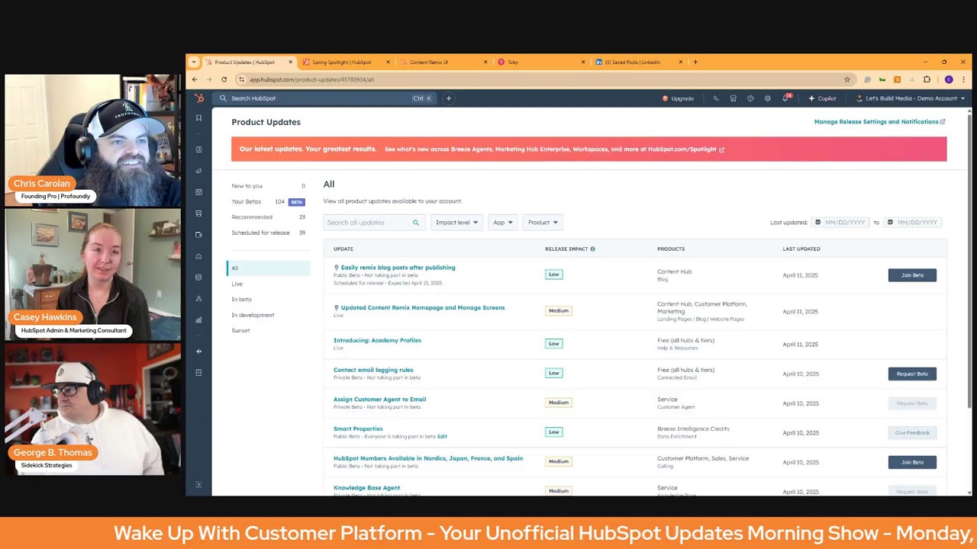
Task: Click the Upgrade button
Action: (678, 98)
